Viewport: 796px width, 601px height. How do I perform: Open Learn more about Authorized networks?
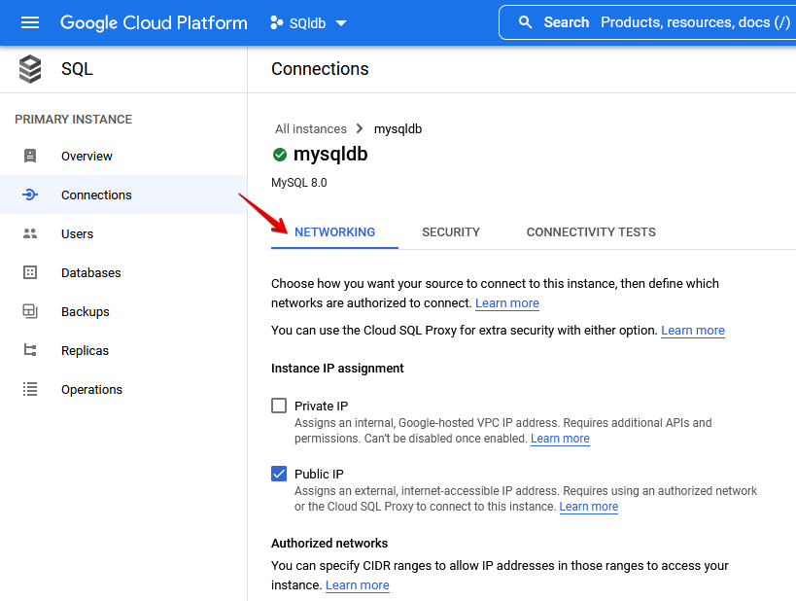pyautogui.click(x=358, y=585)
